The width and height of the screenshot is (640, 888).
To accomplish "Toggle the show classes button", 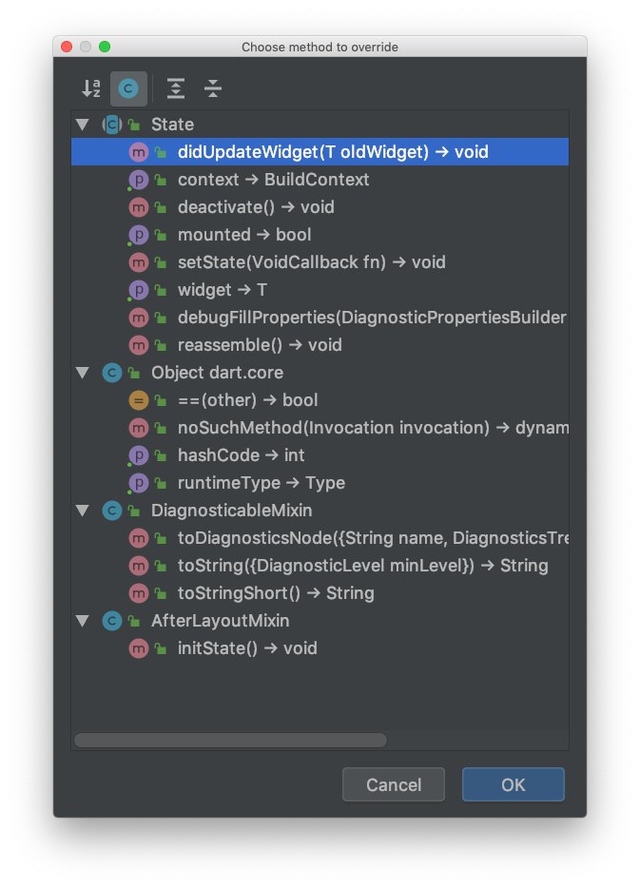I will [x=128, y=88].
